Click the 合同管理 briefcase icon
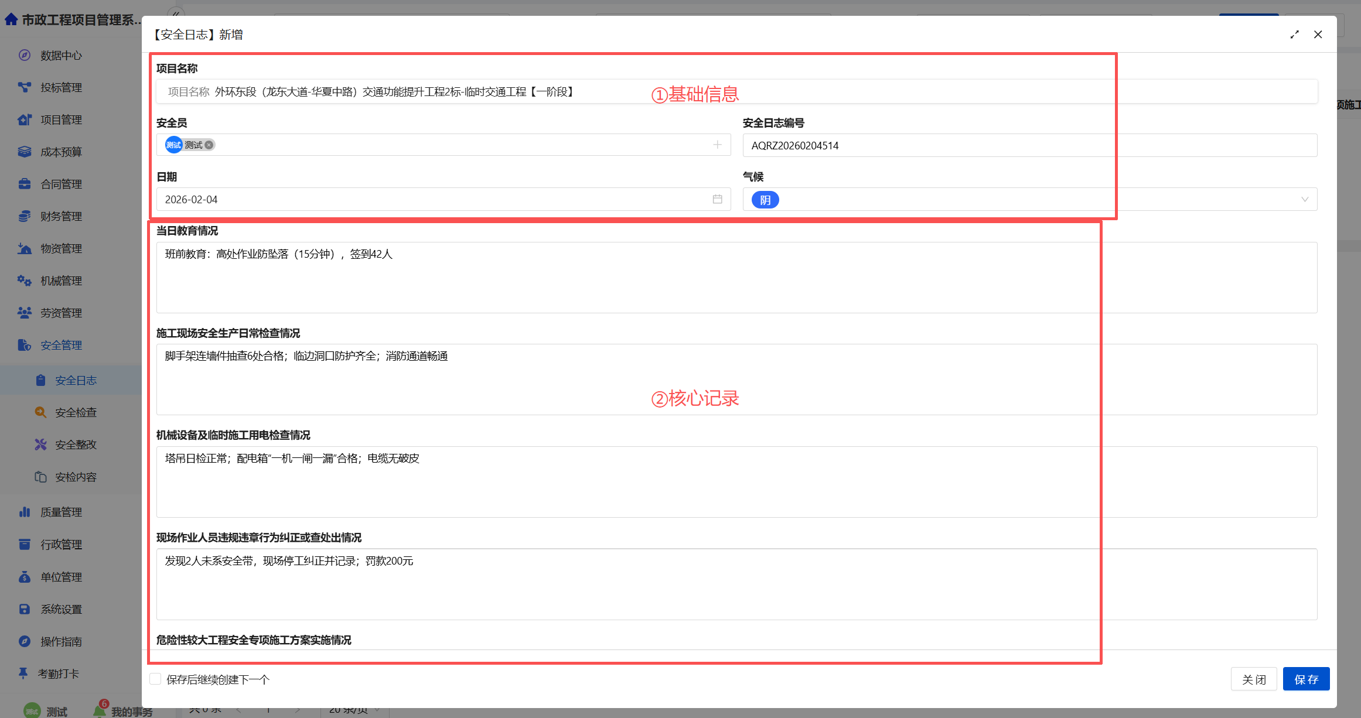 [x=24, y=184]
